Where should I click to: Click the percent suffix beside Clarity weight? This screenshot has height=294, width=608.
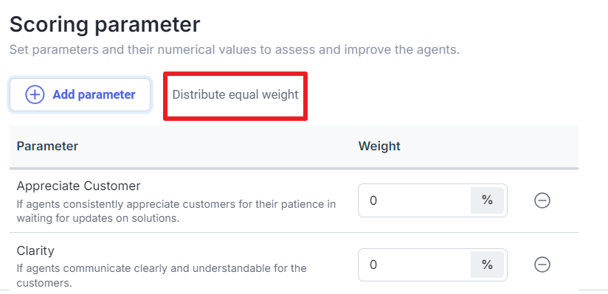pyautogui.click(x=487, y=265)
